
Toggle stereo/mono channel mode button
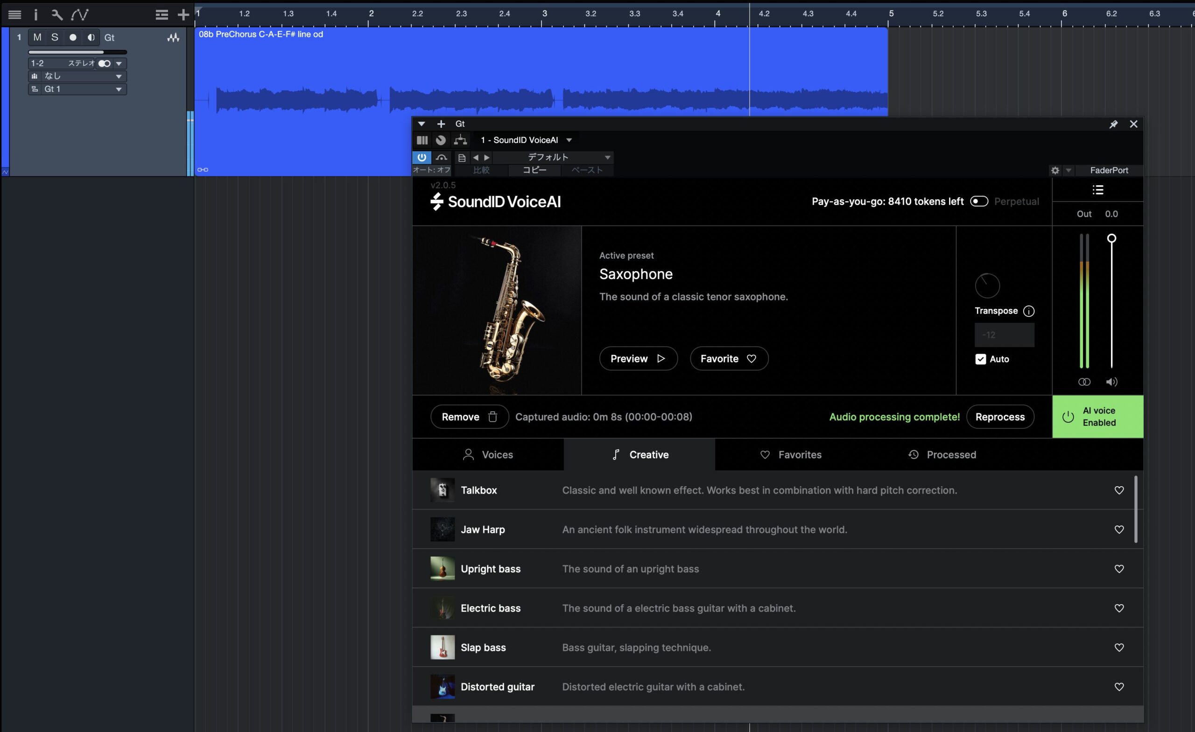104,63
